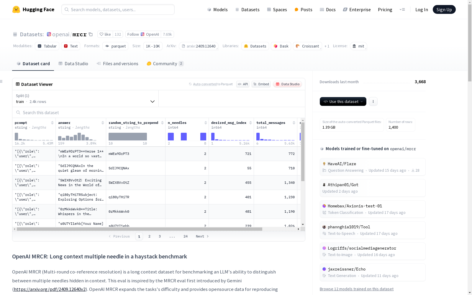The image size is (472, 295).
Task: Open the Files and versions tab
Action: tap(117, 64)
